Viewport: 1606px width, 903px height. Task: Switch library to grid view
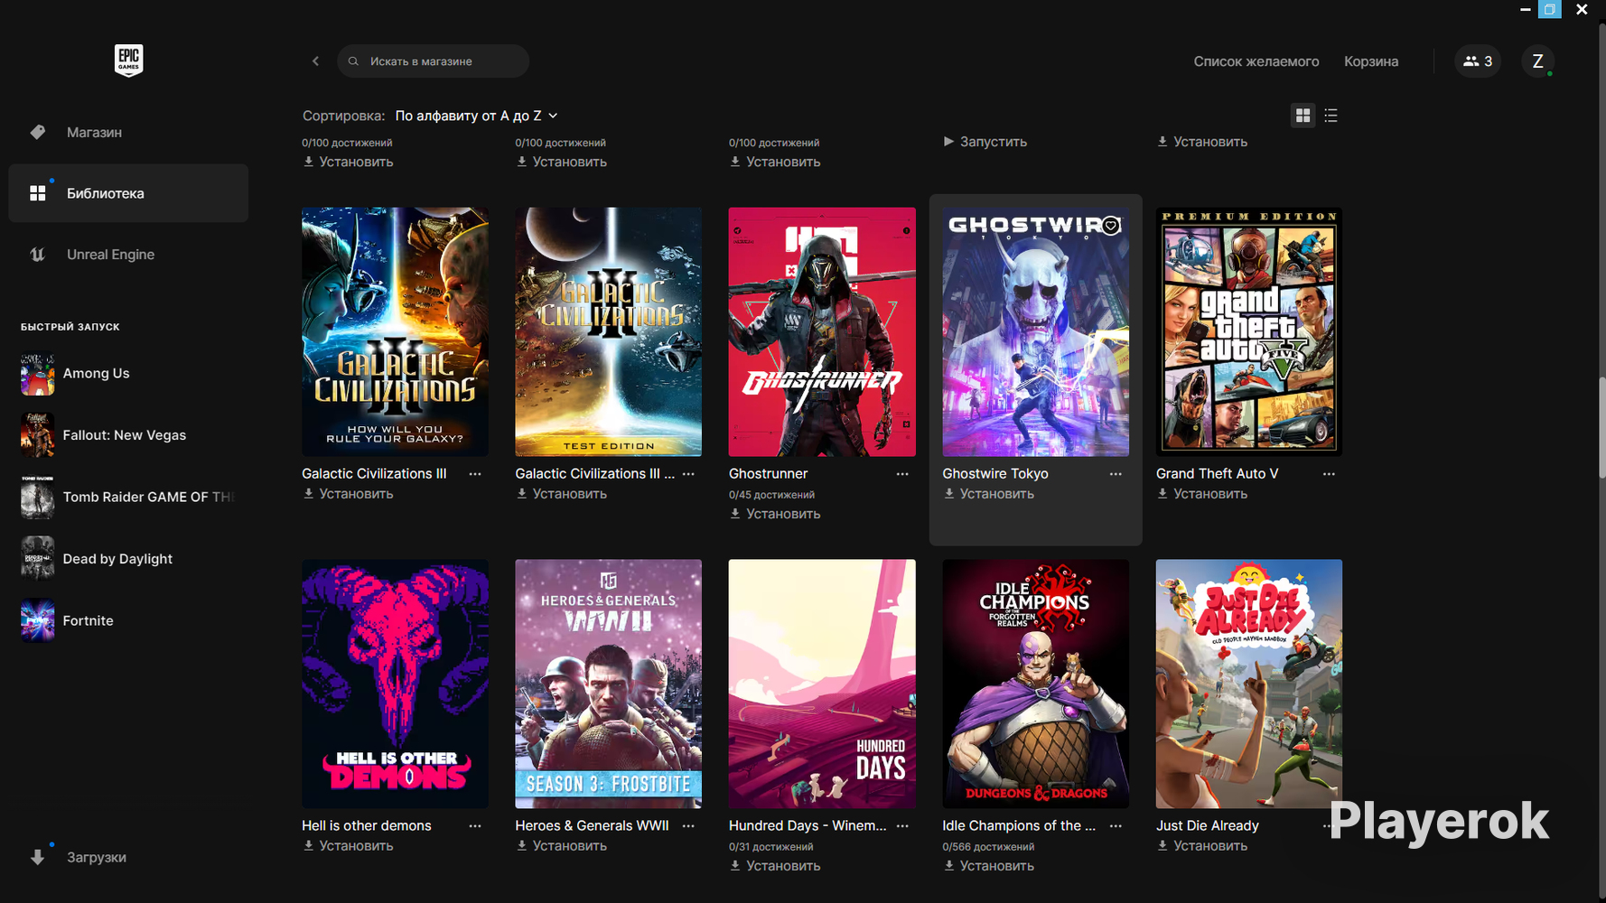pos(1303,116)
